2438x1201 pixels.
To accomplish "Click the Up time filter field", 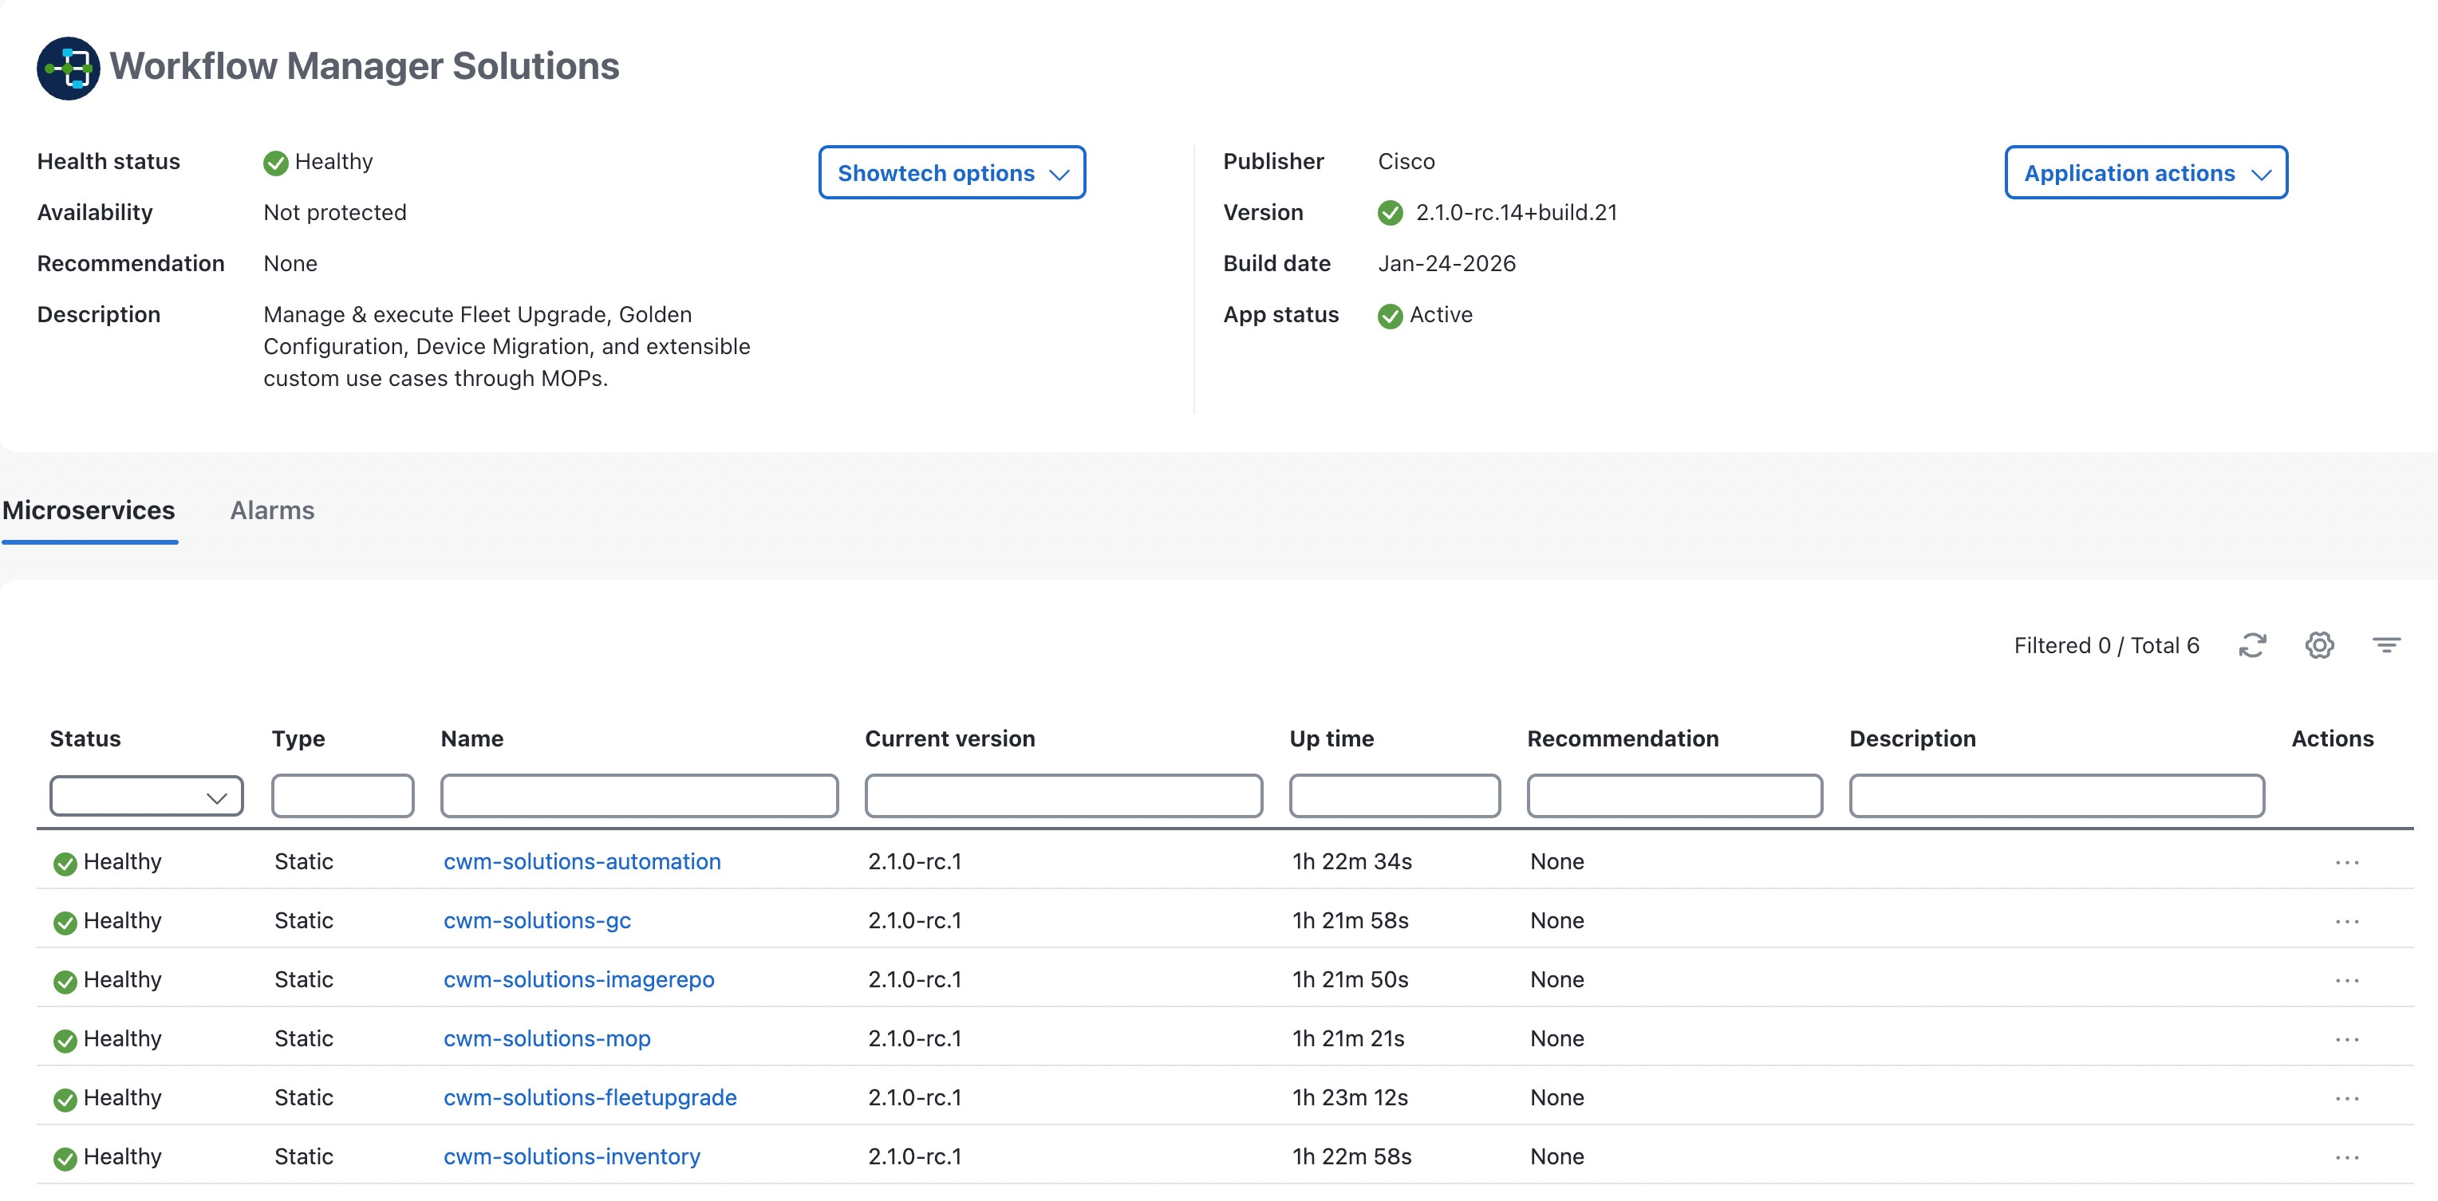I will (1394, 796).
